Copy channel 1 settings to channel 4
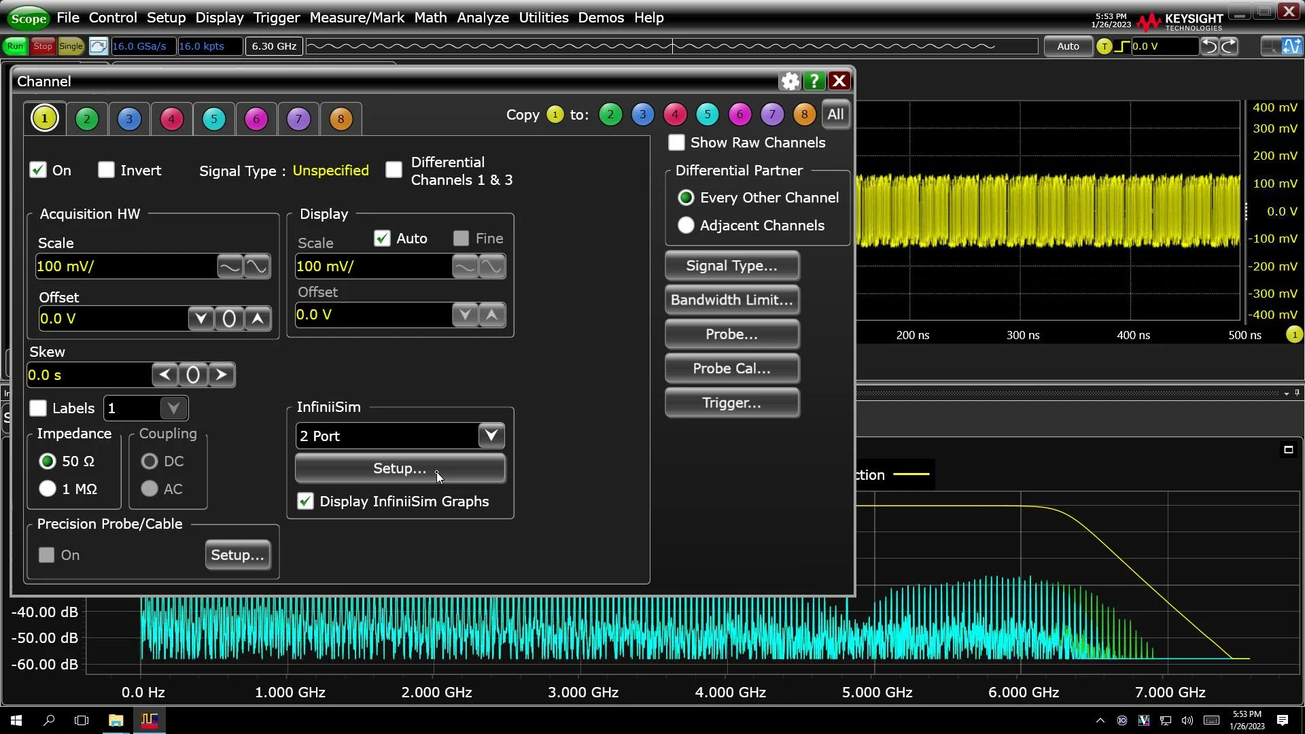This screenshot has width=1305, height=734. pyautogui.click(x=675, y=115)
